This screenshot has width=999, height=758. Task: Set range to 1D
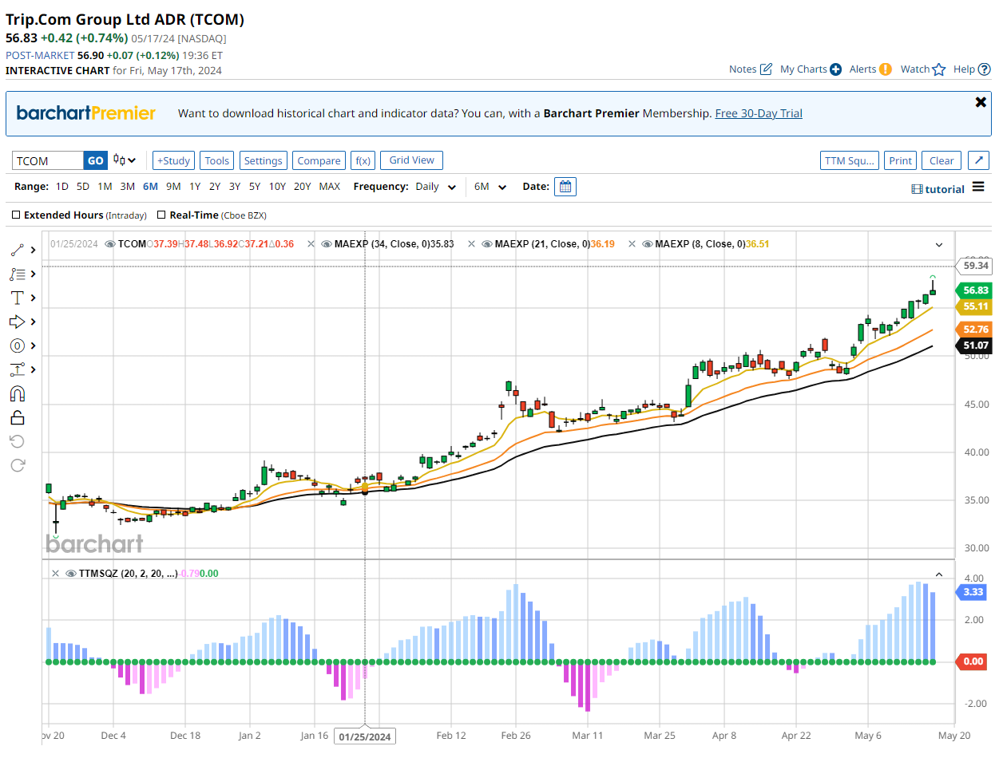coord(62,187)
